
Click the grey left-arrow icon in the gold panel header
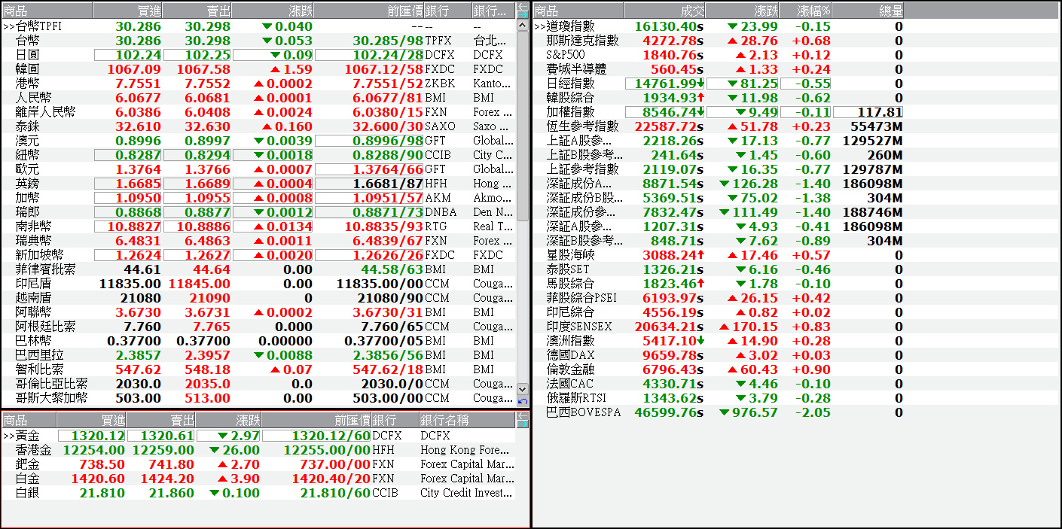point(523,415)
